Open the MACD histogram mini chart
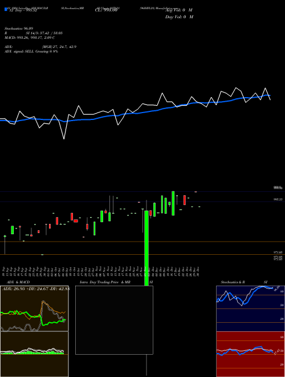285x377 pixels. tap(34, 354)
